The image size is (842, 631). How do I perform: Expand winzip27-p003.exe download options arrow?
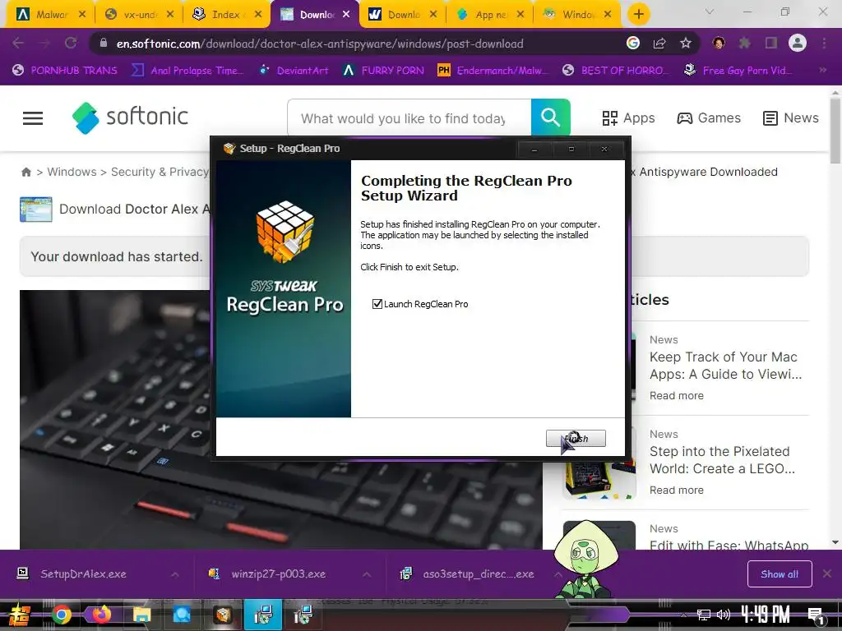(367, 574)
